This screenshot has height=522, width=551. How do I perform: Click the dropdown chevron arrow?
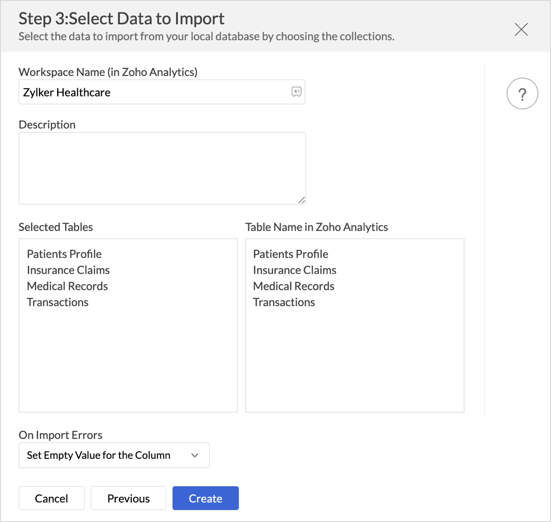click(195, 455)
